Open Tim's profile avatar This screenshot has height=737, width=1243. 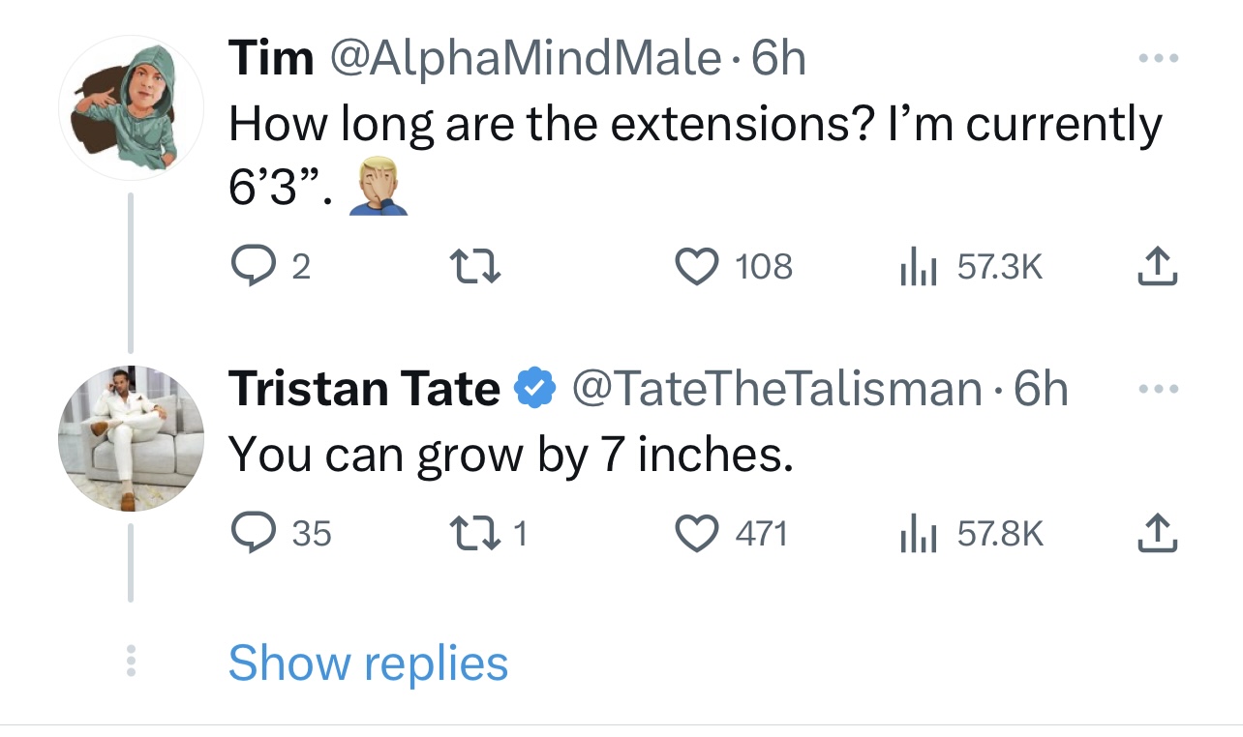pos(132,107)
